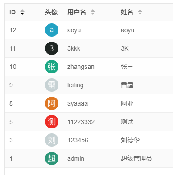The width and height of the screenshot is (173, 175).
Task: Open the green 超 avatar for admin
Action: (52, 158)
